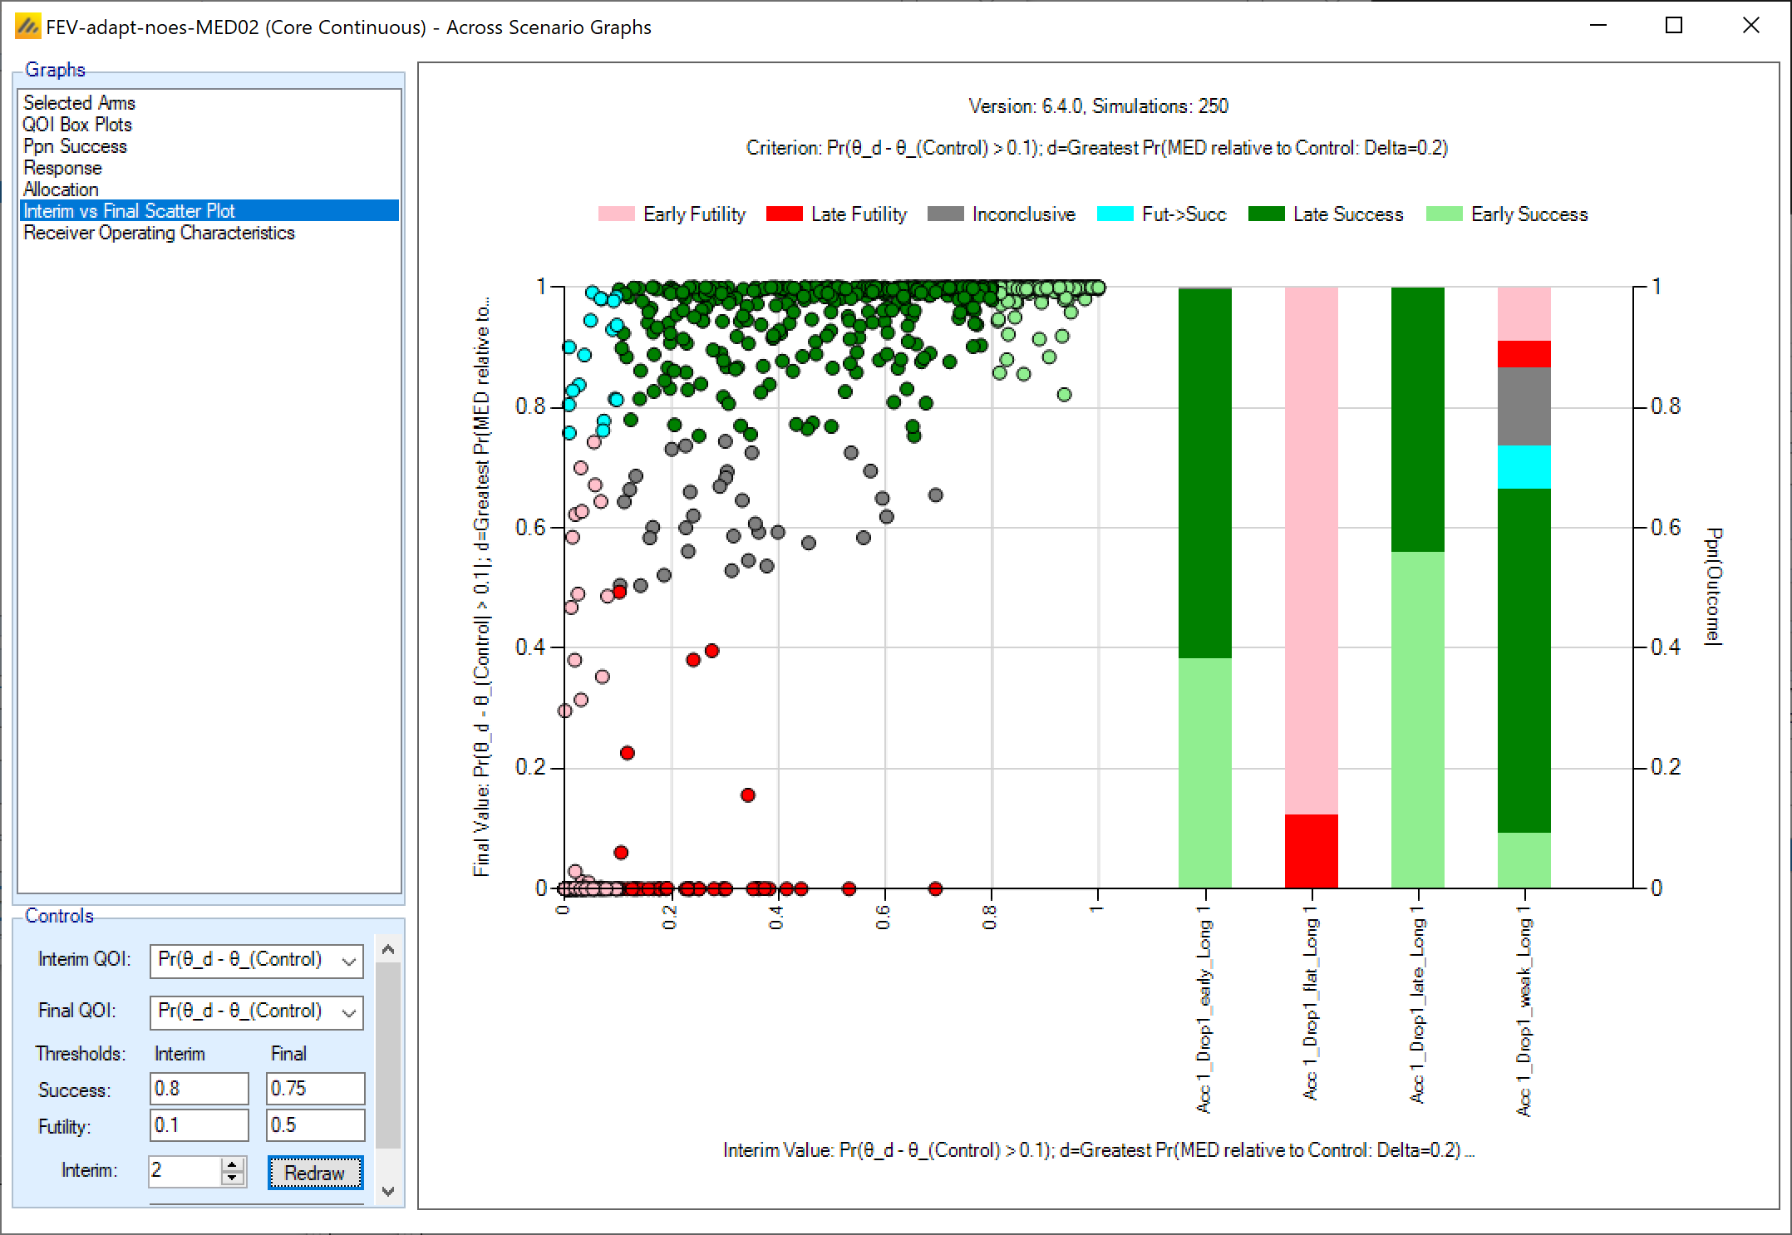
Task: Click the Inconclusive gray legend swatch
Action: (945, 214)
